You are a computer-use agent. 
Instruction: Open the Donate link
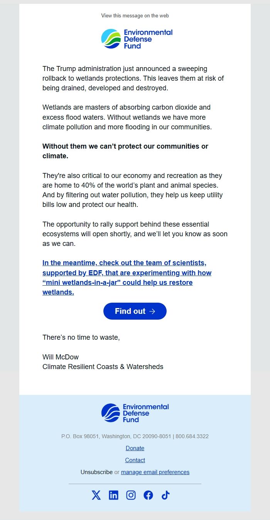point(135,448)
